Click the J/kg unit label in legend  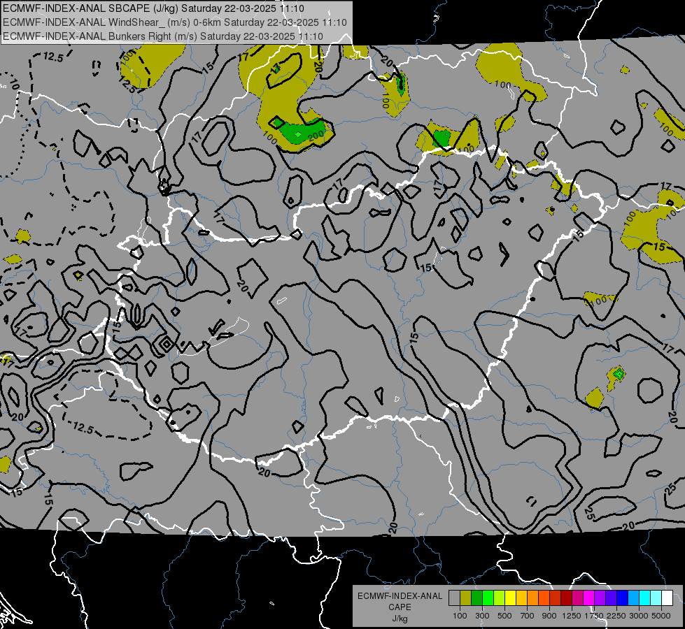[400, 619]
